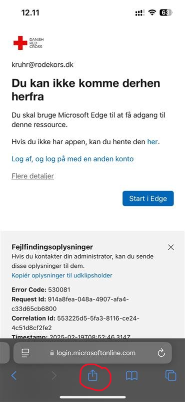This screenshot has width=185, height=402.
Task: Open the page reader/format menu icon
Action: (x=25, y=353)
